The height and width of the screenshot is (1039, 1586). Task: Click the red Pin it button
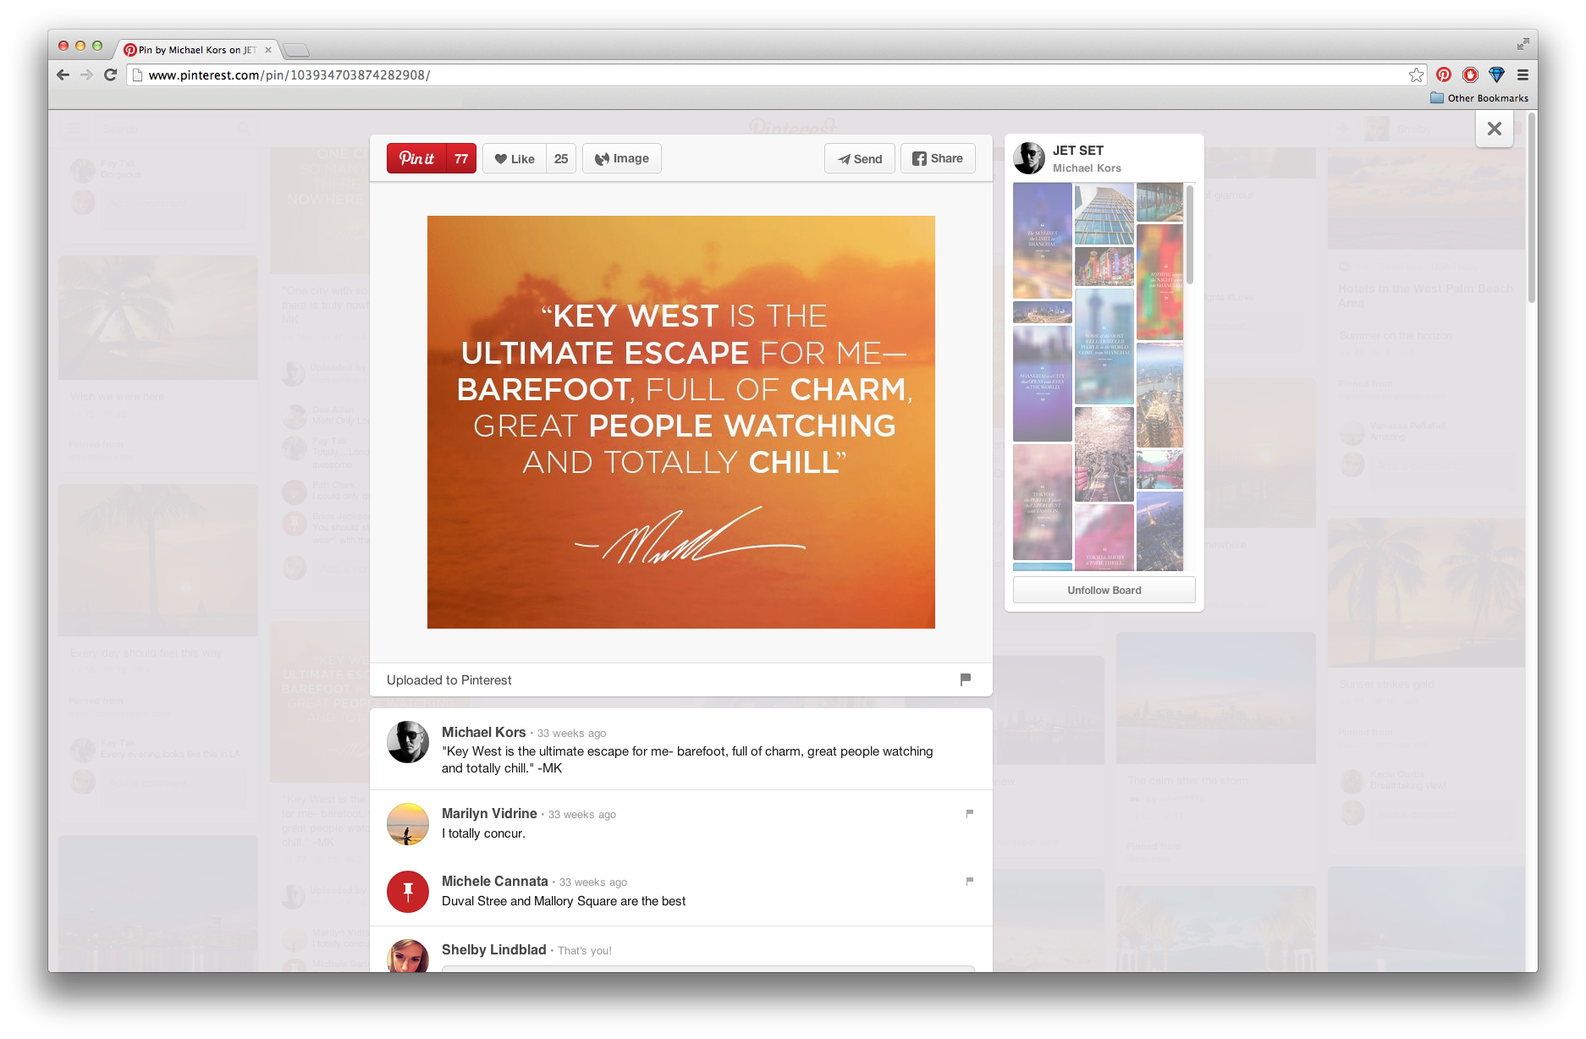click(x=416, y=158)
